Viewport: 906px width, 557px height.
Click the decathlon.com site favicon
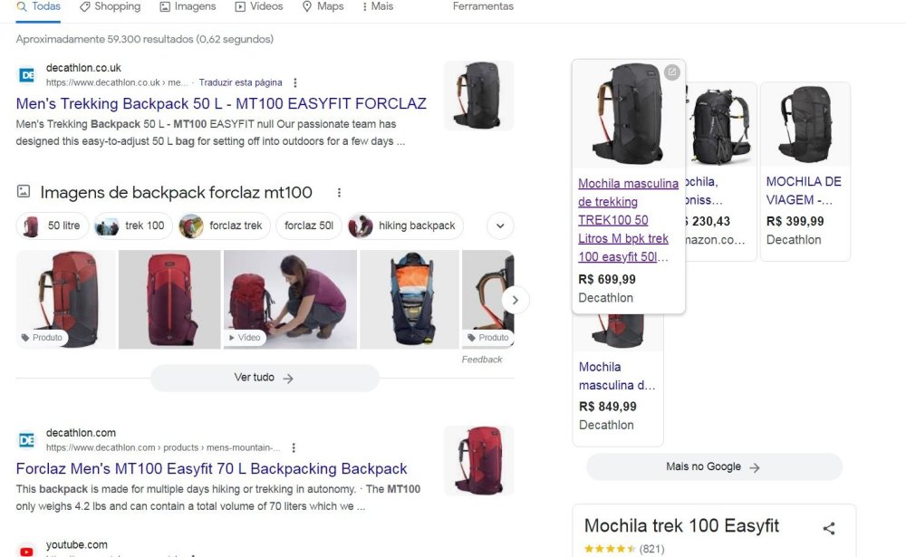click(x=27, y=440)
